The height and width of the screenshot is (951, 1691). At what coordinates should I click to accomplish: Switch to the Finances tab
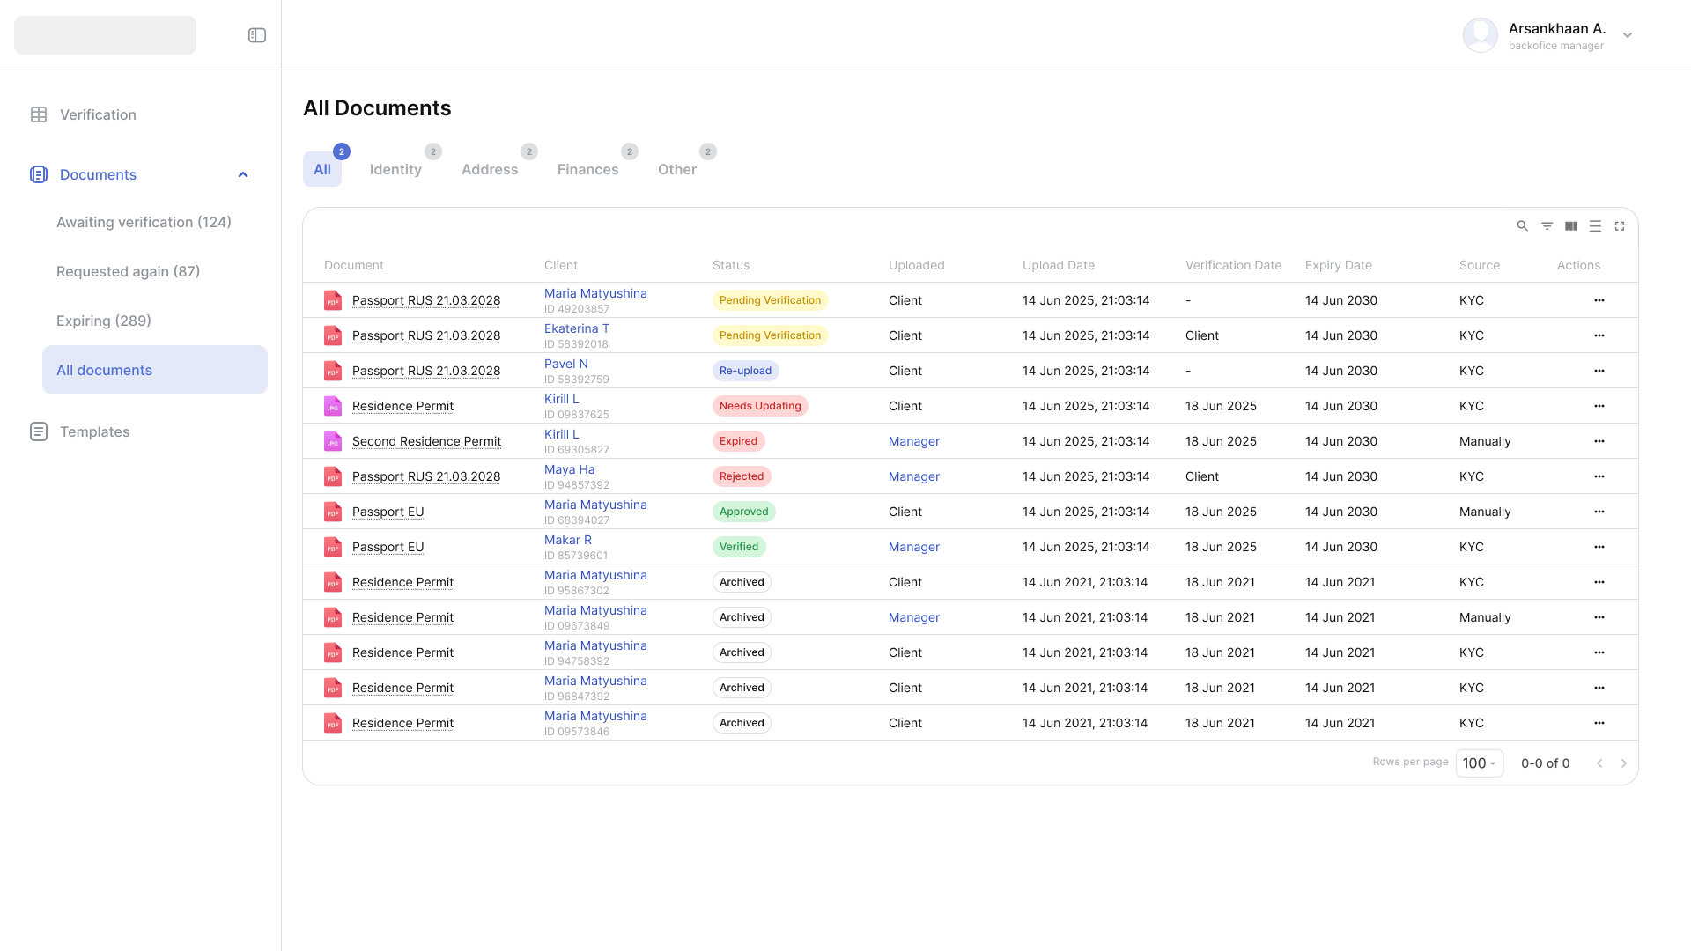(x=587, y=169)
